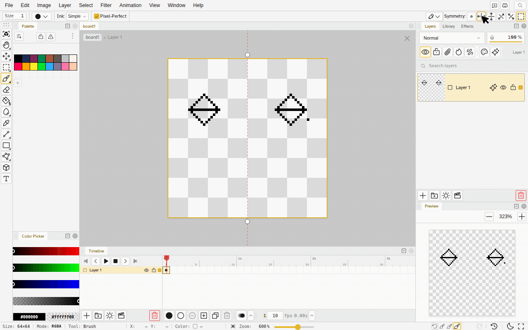This screenshot has width=528, height=330.
Task: Toggle onion skin in timeline bottom bar
Action: click(x=242, y=316)
